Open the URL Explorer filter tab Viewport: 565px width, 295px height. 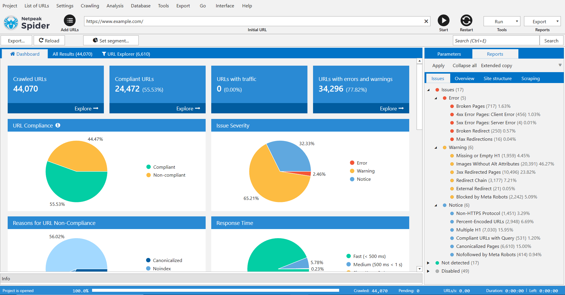point(126,54)
